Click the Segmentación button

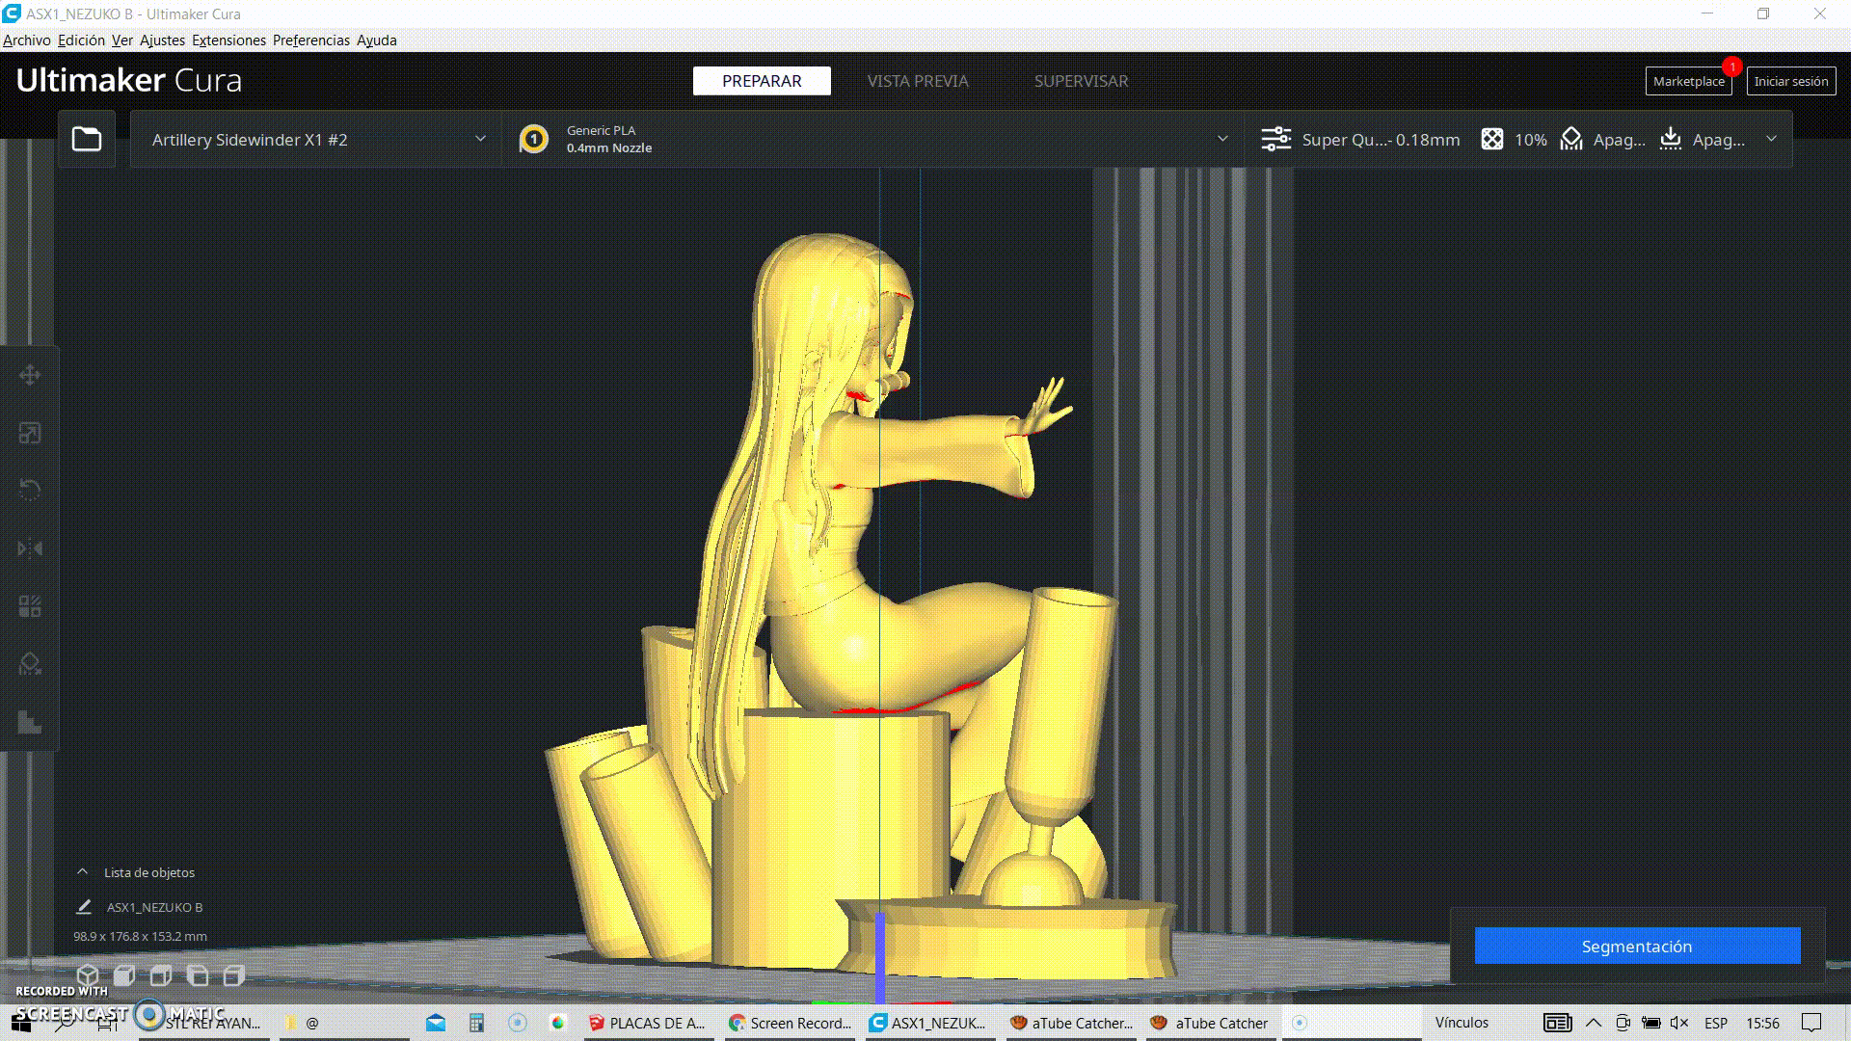pos(1636,946)
